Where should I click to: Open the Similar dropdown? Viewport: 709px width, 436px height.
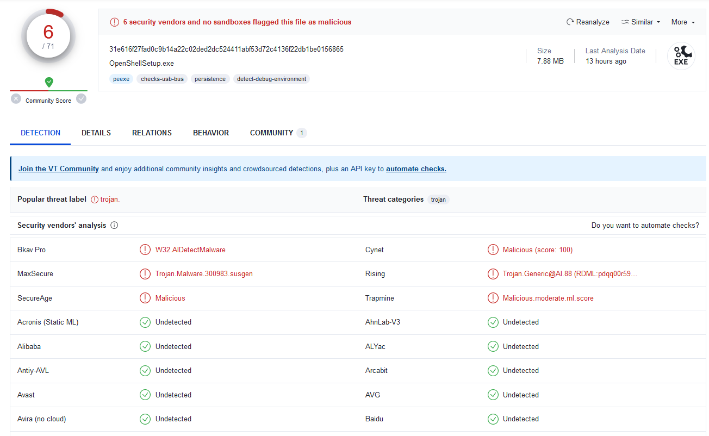tap(640, 22)
